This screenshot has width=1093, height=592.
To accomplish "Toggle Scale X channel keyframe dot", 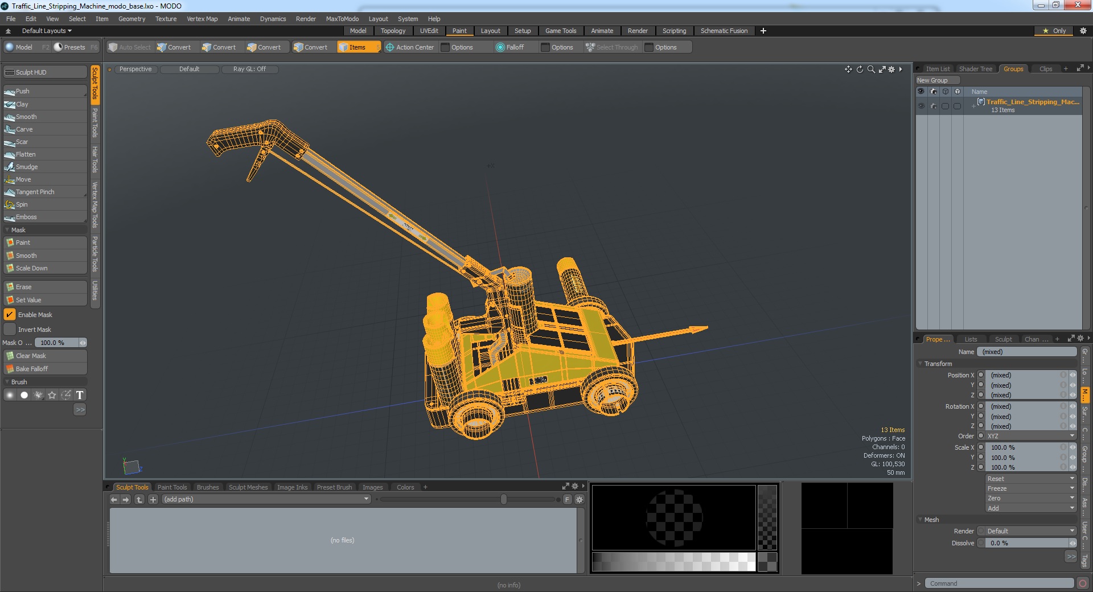I will [981, 447].
